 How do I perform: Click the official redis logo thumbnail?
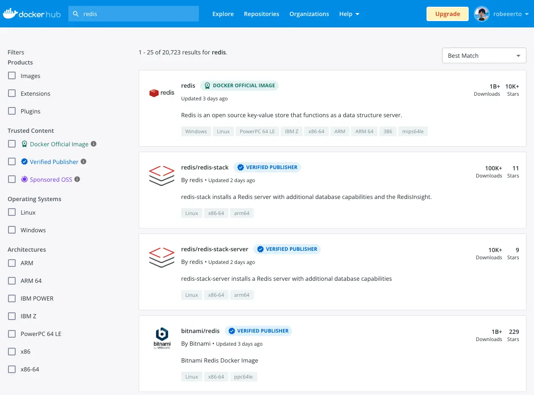[162, 93]
